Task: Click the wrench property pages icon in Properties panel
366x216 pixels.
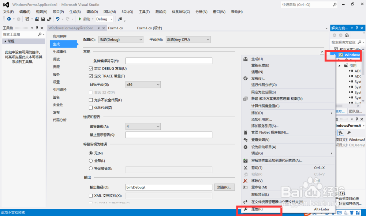Action: (349, 133)
